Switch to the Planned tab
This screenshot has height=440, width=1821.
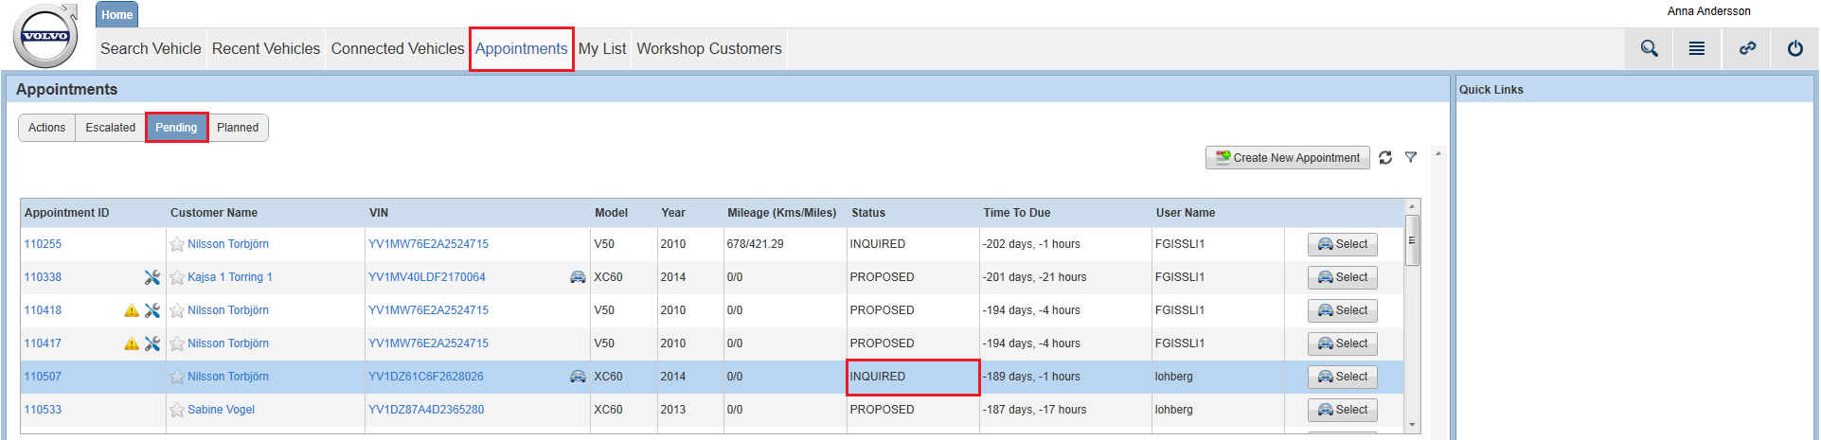point(238,128)
